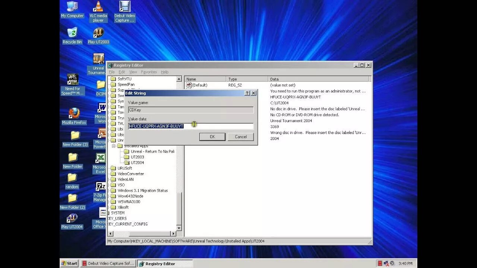Click the 'Unreal Tournament 2004' data value
This screenshot has height=268, width=477.
click(291, 121)
